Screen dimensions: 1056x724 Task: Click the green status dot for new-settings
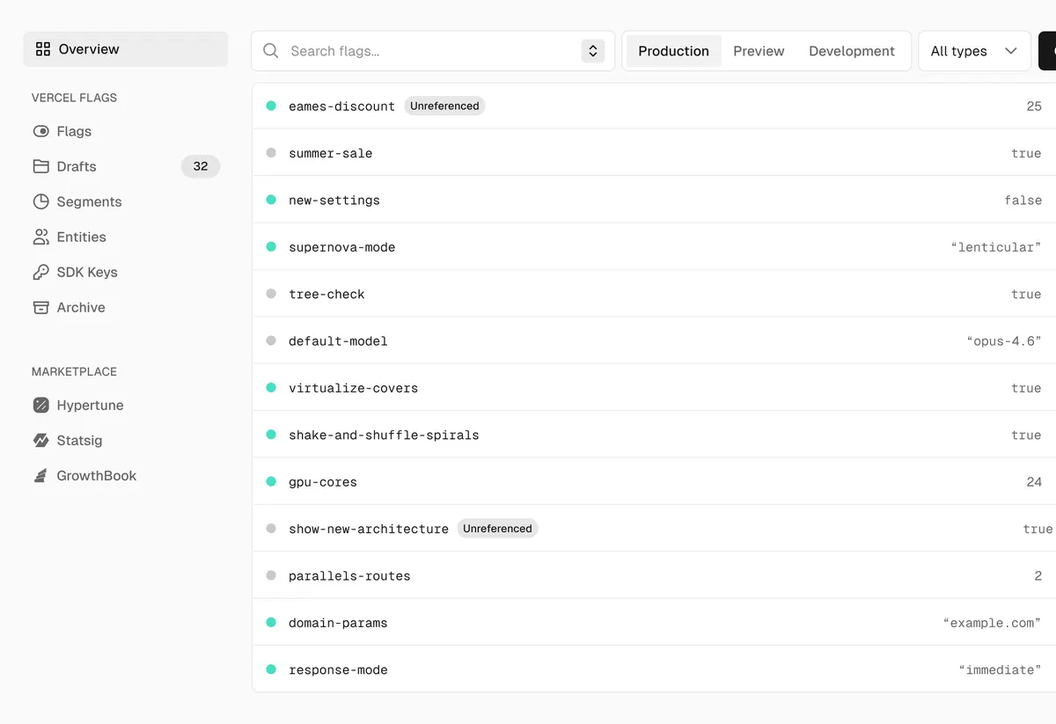click(271, 200)
